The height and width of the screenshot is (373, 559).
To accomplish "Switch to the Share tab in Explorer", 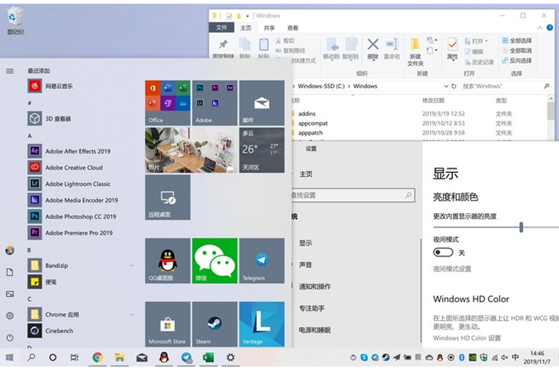I will pyautogui.click(x=269, y=28).
